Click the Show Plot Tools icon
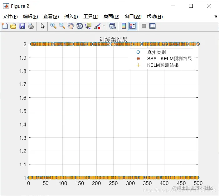This screenshot has width=219, height=196. (x=152, y=26)
